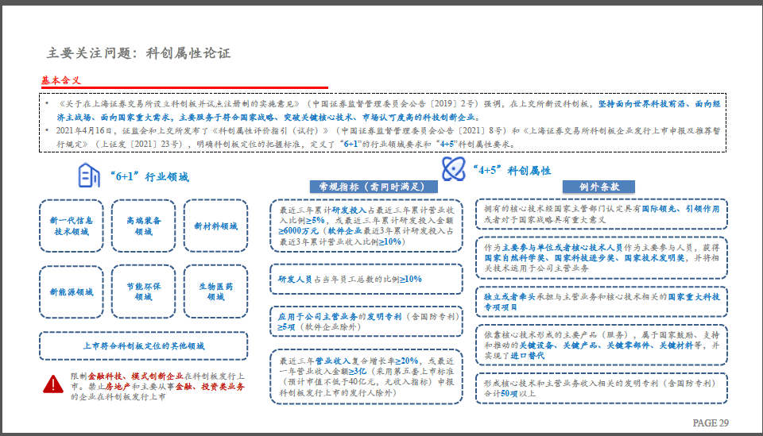This screenshot has height=436, width=763.
Task: Click the 新材料领域 box
Action: click(215, 226)
